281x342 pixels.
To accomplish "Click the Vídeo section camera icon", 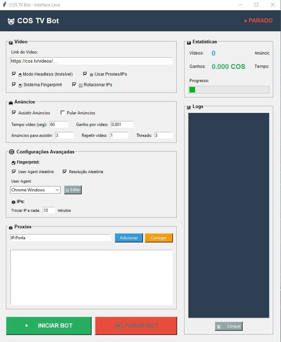I will click(x=11, y=43).
